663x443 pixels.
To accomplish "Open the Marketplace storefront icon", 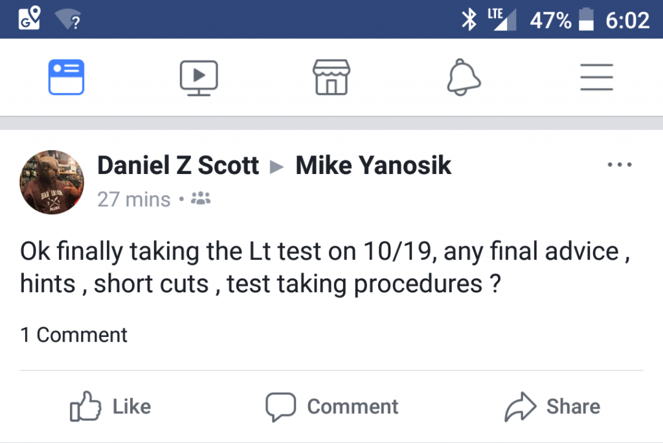I will point(331,78).
